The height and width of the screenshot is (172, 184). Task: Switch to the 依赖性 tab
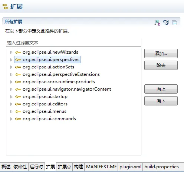(x=20, y=167)
